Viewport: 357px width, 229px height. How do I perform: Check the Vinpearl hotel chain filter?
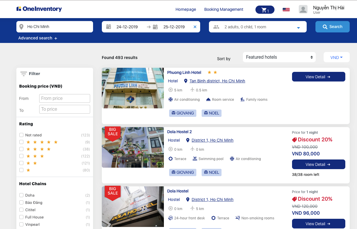point(21,224)
